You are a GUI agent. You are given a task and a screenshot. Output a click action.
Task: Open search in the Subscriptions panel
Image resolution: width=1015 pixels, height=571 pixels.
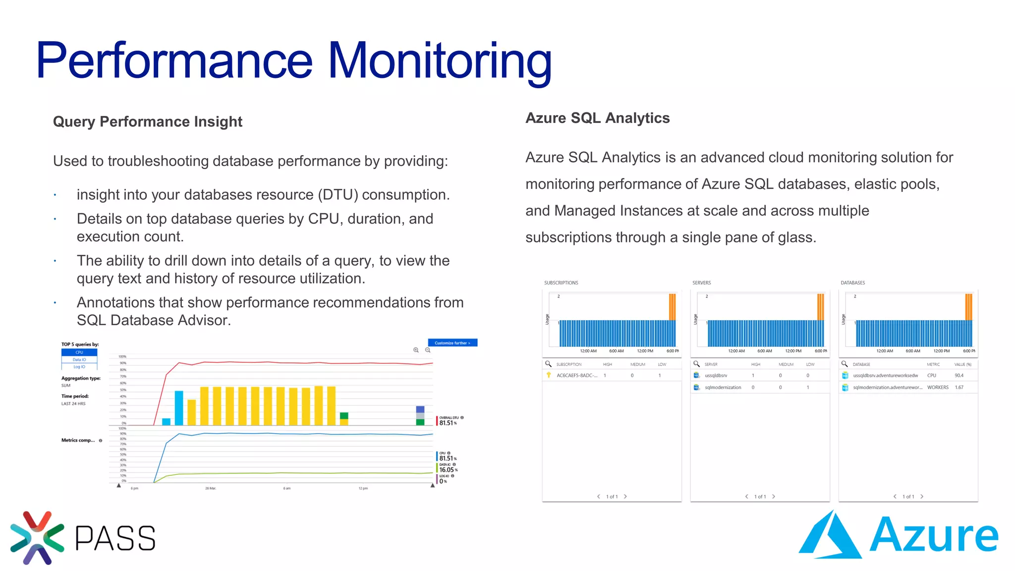[x=548, y=364]
